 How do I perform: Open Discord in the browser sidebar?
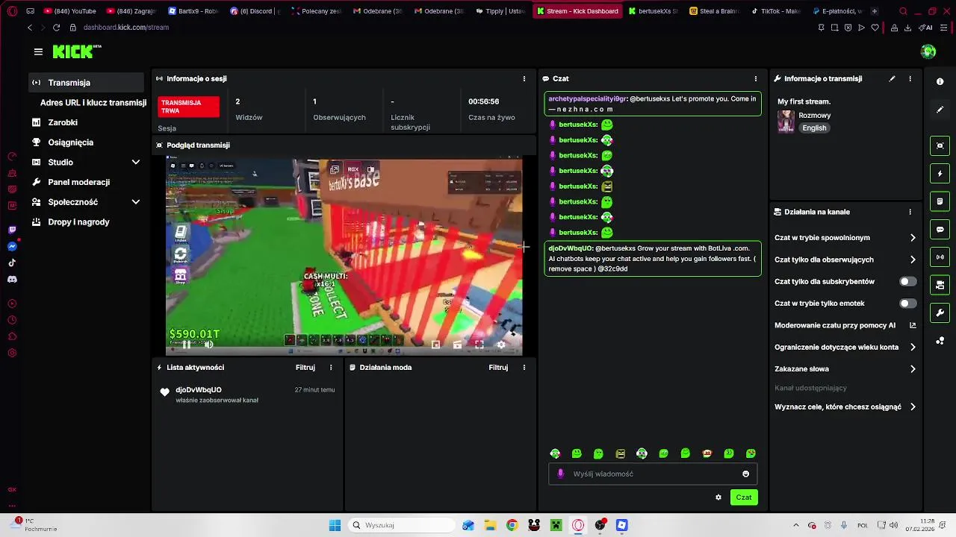pyautogui.click(x=12, y=279)
